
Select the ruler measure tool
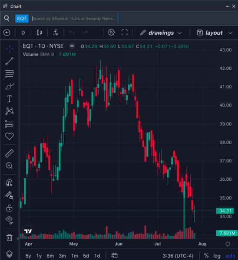coord(10,153)
